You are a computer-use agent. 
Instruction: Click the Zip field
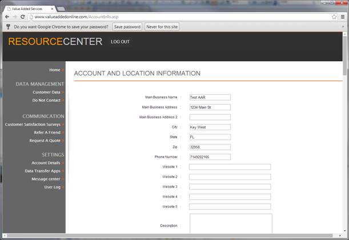(210, 147)
